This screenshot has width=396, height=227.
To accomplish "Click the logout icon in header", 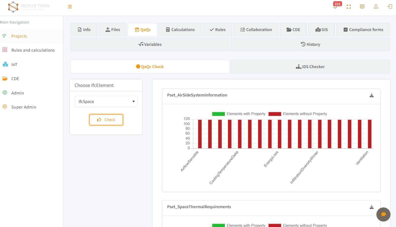I will (390, 7).
